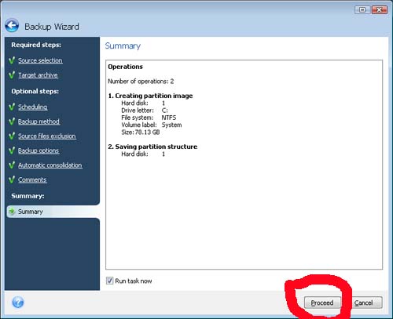Screen dimensions: 393x319
Task: Select the Summary item in sidebar
Action: (x=53, y=212)
